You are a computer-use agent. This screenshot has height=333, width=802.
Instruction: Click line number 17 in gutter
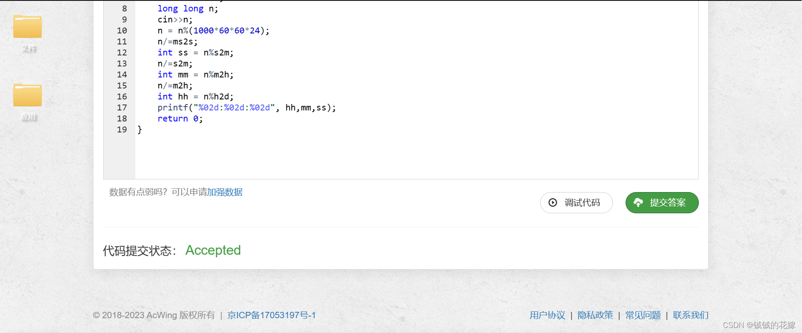(122, 107)
